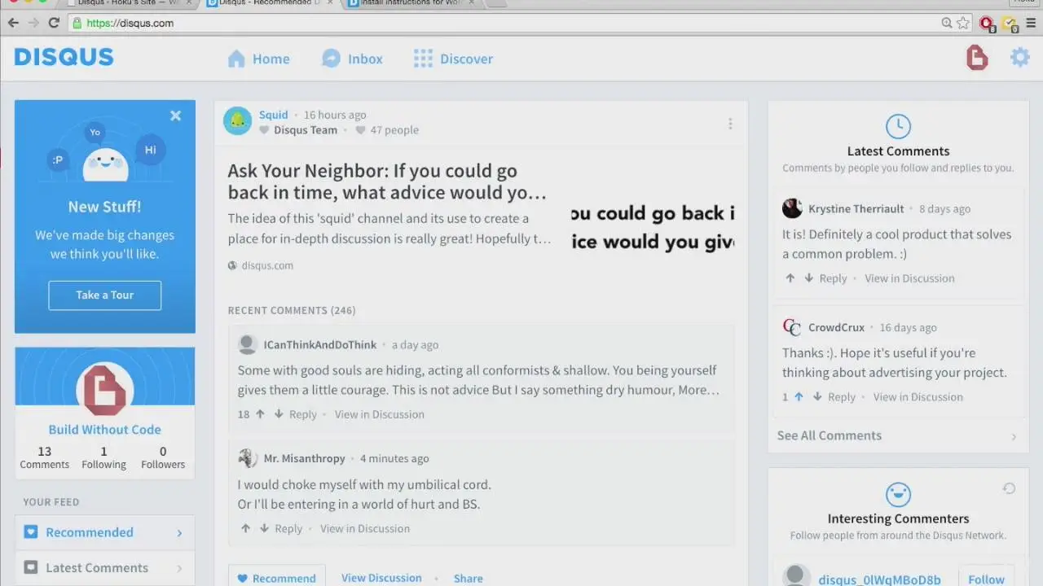Open the Inbox navigation item

pos(352,59)
